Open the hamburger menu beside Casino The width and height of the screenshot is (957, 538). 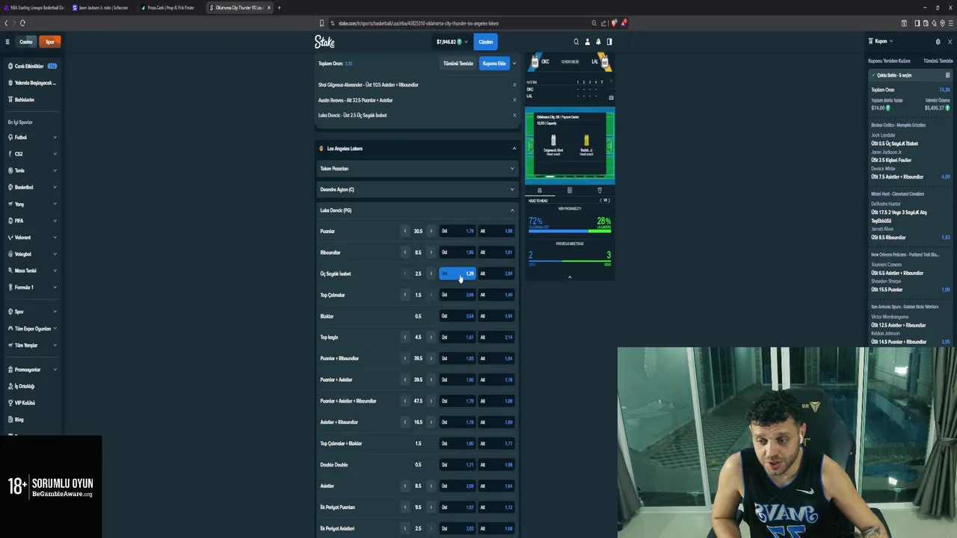point(7,42)
